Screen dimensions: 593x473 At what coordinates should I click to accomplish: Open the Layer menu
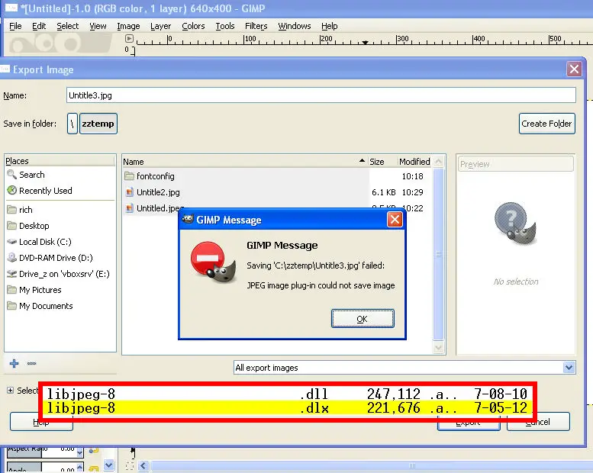click(161, 26)
